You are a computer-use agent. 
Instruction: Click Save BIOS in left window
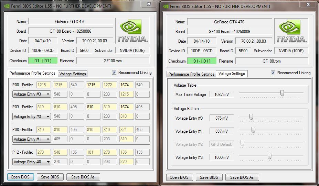click(x=50, y=177)
